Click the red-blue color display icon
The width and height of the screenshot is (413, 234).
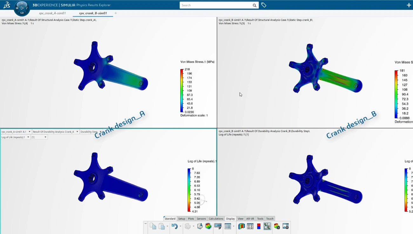tap(259, 226)
